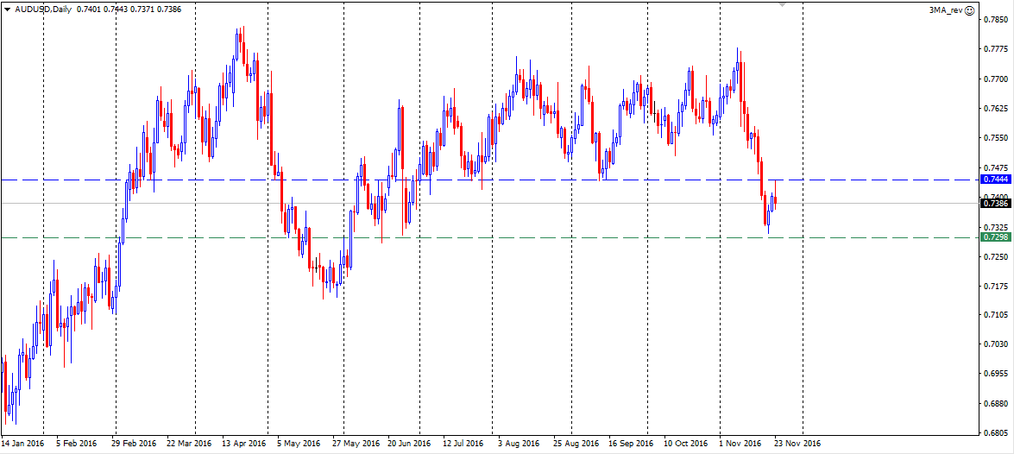
Task: Click the AUDUSD,Daily chart title text
Action: [41, 10]
